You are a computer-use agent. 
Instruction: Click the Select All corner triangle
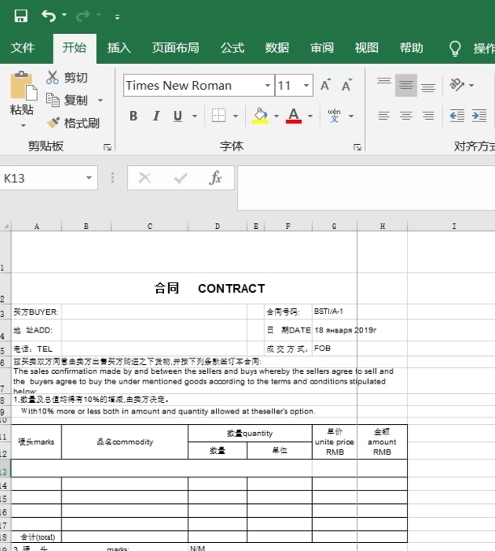click(x=6, y=227)
